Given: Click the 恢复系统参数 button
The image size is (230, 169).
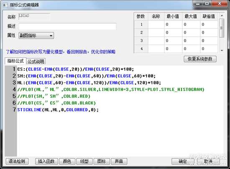Looking at the screenshot, I should pyautogui.click(x=200, y=59).
